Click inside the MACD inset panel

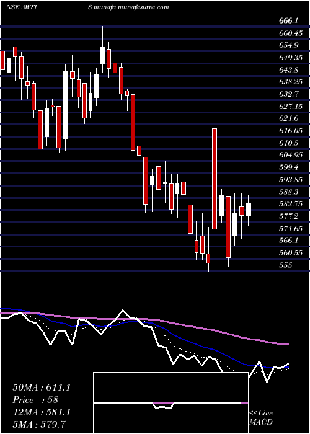(x=170, y=403)
